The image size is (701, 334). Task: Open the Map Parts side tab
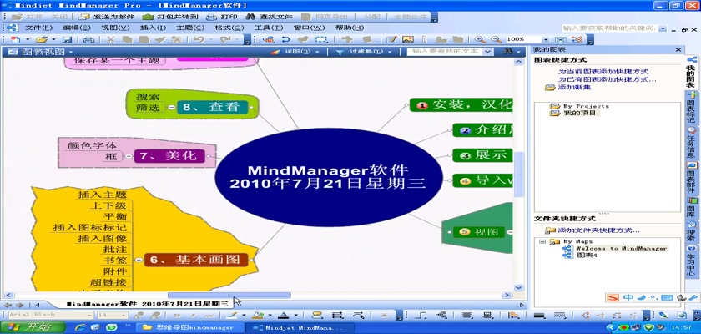[691, 177]
